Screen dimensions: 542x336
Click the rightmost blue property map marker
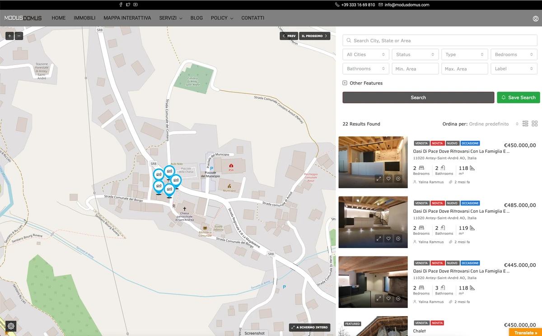pyautogui.click(x=177, y=181)
